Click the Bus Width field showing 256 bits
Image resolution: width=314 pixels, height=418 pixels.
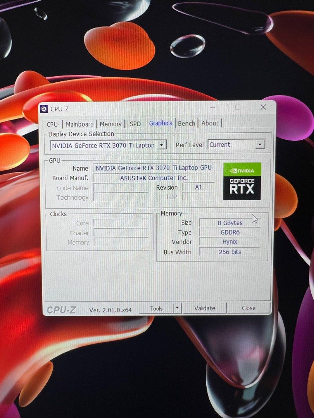point(229,252)
